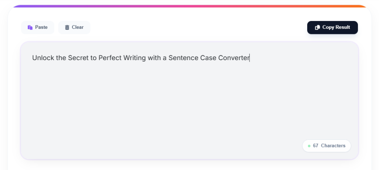
Task: Click the green dot in the character counter
Action: tap(309, 146)
